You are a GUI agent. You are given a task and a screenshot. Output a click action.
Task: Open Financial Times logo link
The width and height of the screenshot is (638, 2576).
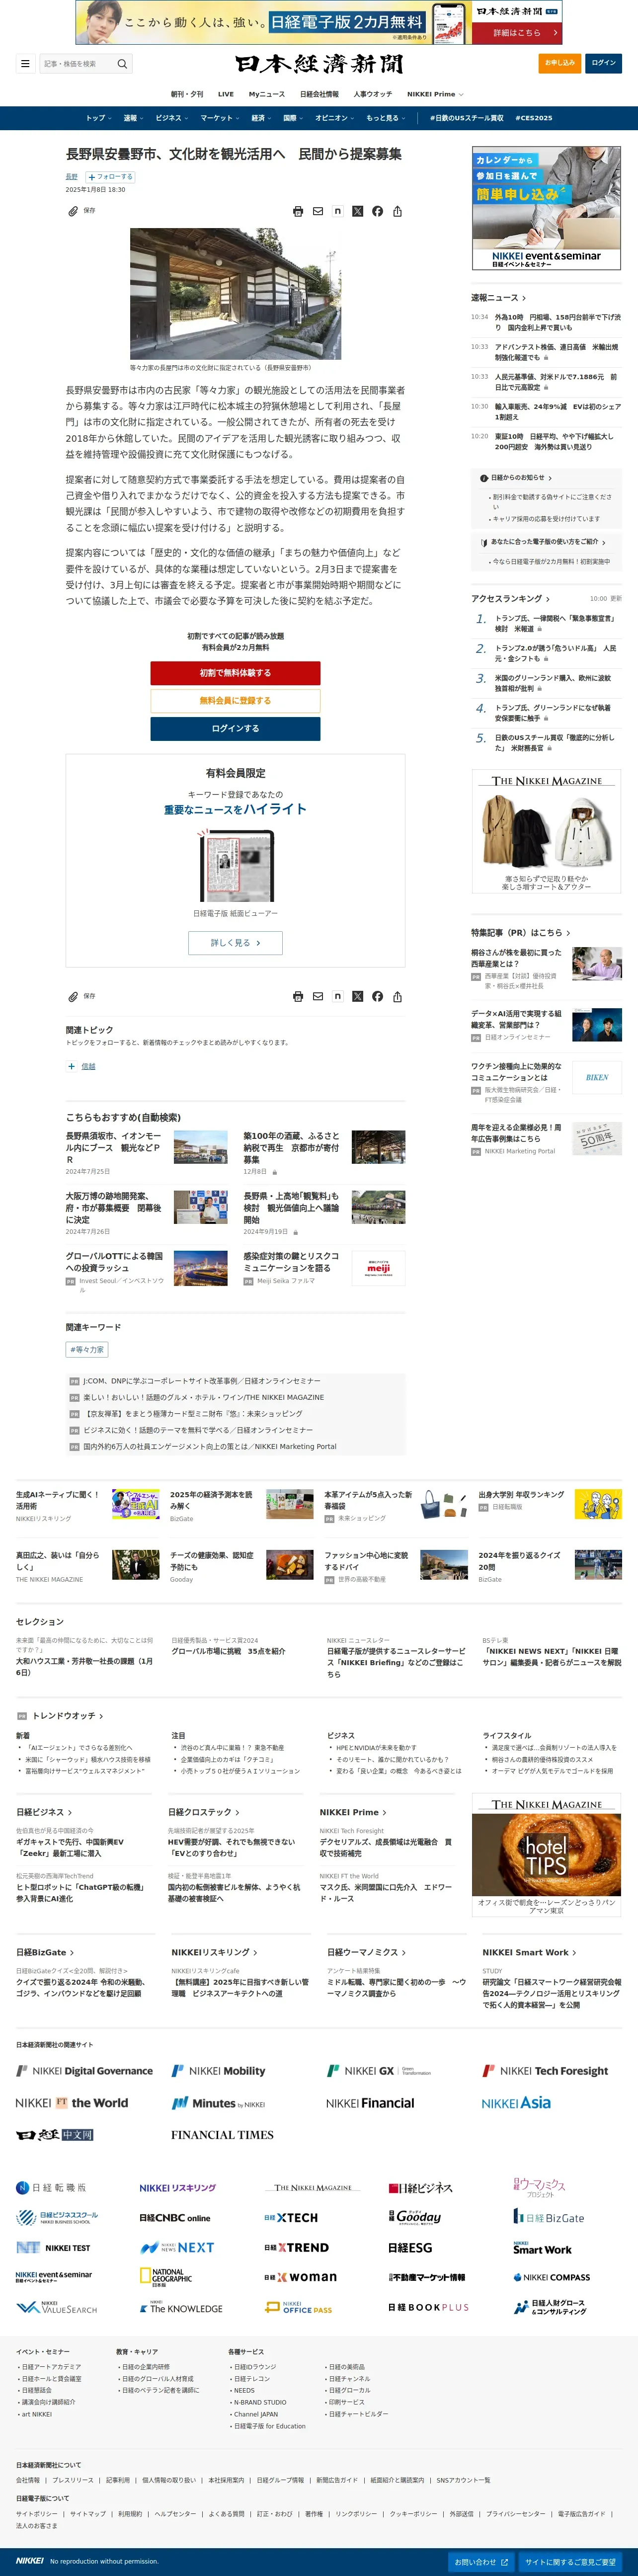222,2134
